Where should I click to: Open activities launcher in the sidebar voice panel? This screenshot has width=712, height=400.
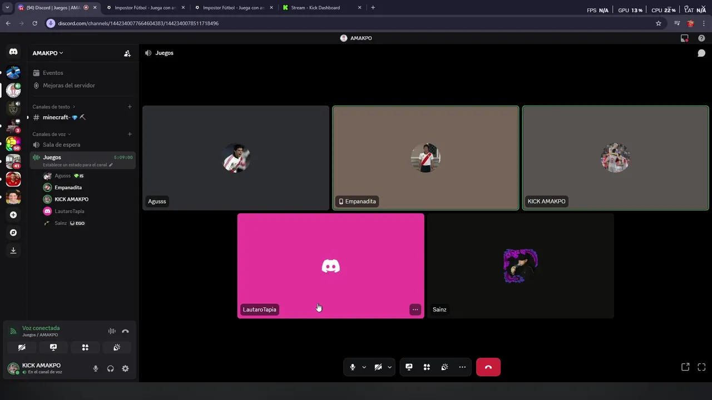[x=85, y=347]
